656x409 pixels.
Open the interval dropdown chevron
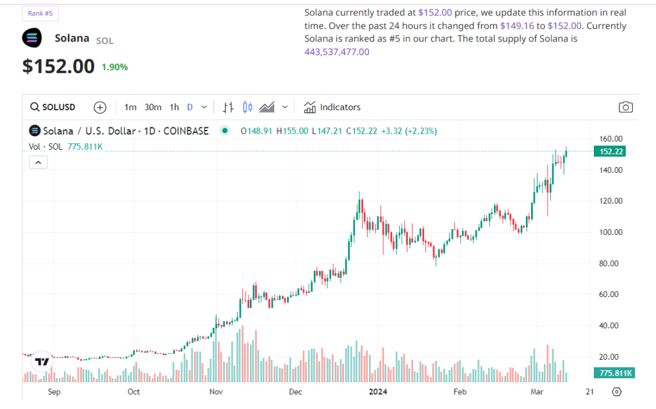point(203,107)
